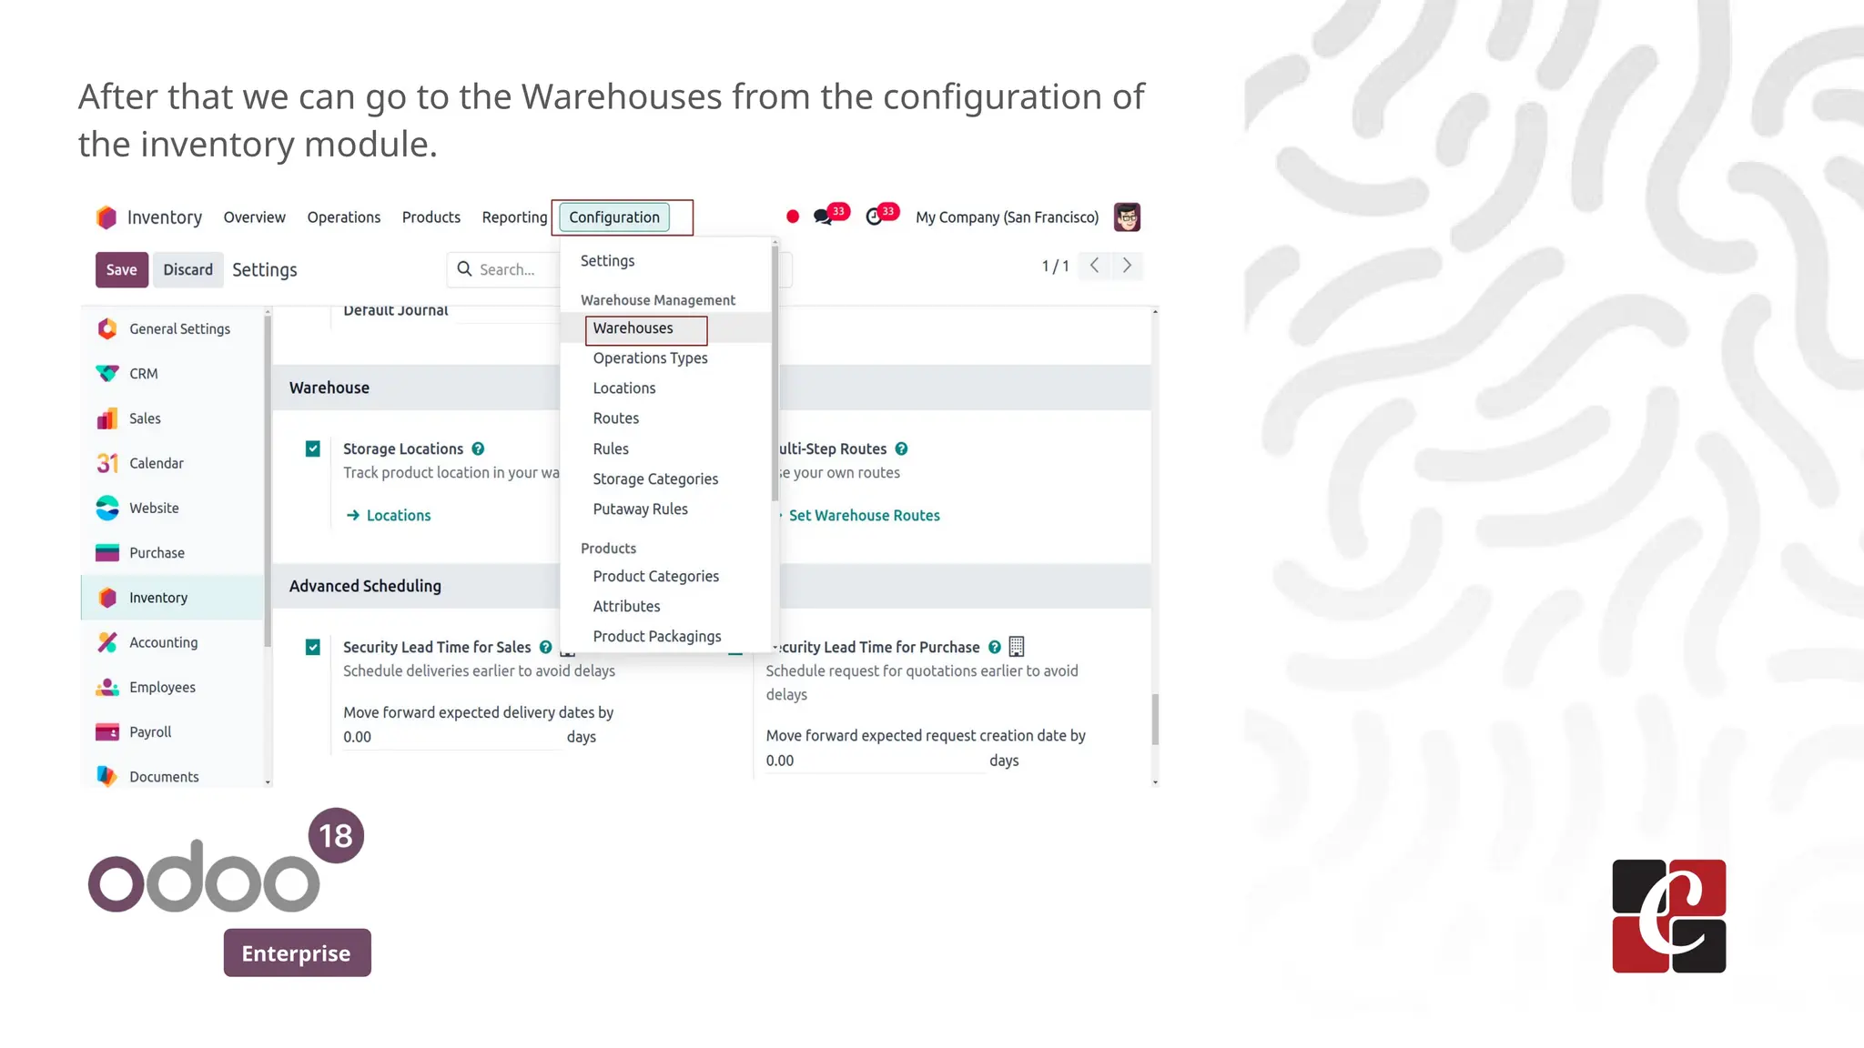Screen dimensions: 1864x1048
Task: Choose Locations in Warehouse Management menu
Action: tap(624, 388)
